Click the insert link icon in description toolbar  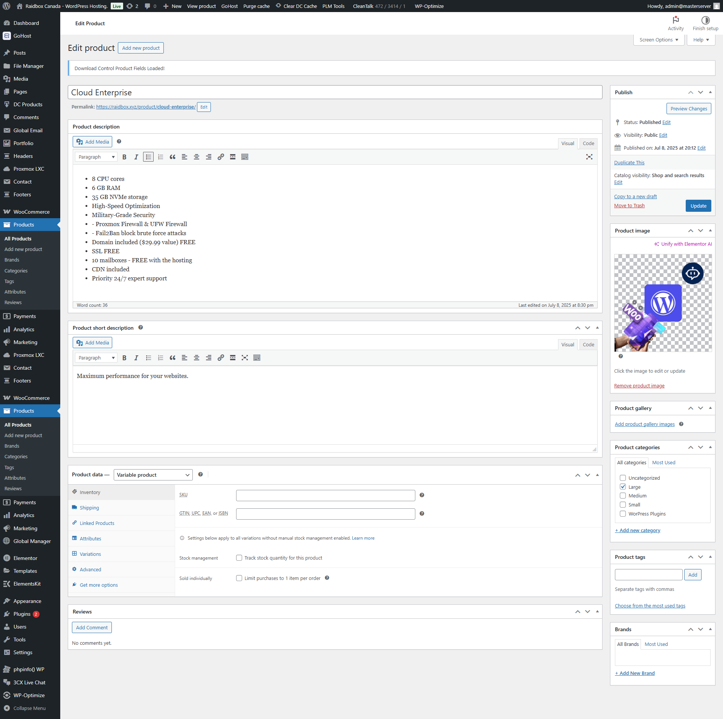point(221,157)
